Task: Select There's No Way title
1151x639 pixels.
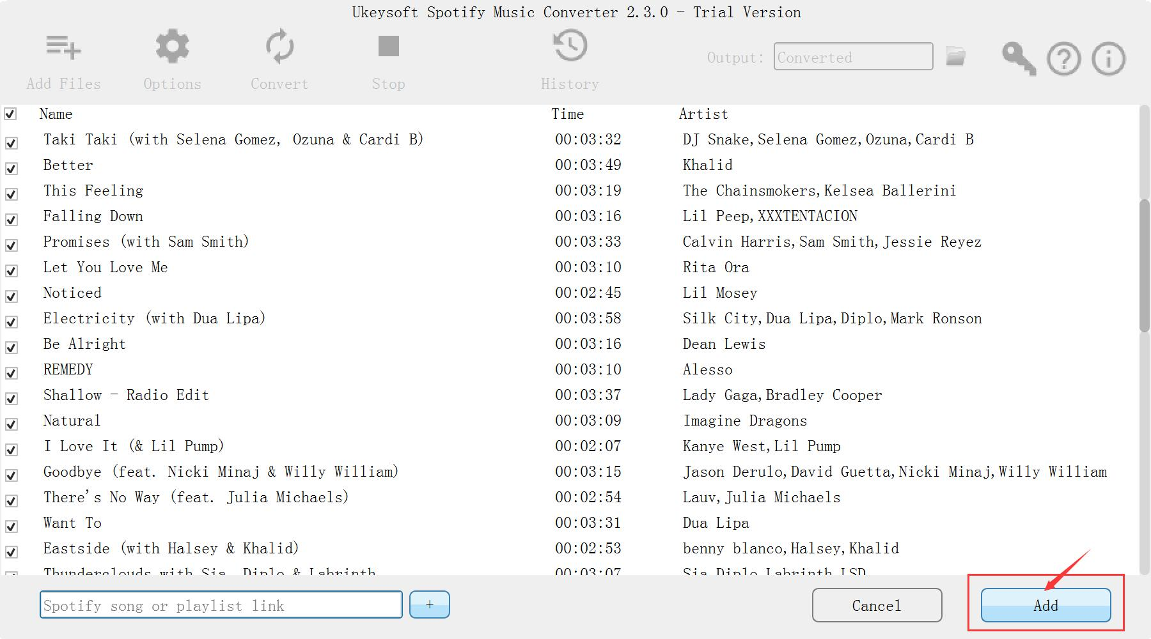Action: pyautogui.click(x=196, y=497)
